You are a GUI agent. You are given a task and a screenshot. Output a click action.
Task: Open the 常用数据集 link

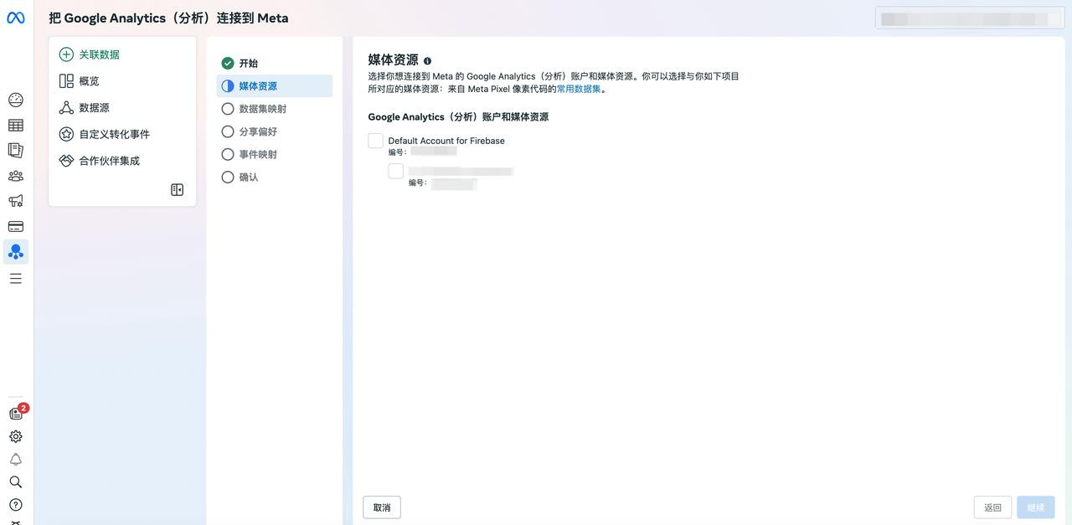[579, 89]
